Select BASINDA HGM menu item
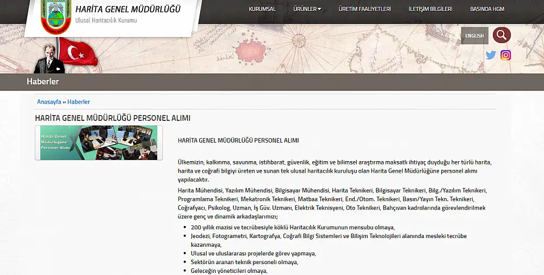544x275 pixels. tap(487, 9)
